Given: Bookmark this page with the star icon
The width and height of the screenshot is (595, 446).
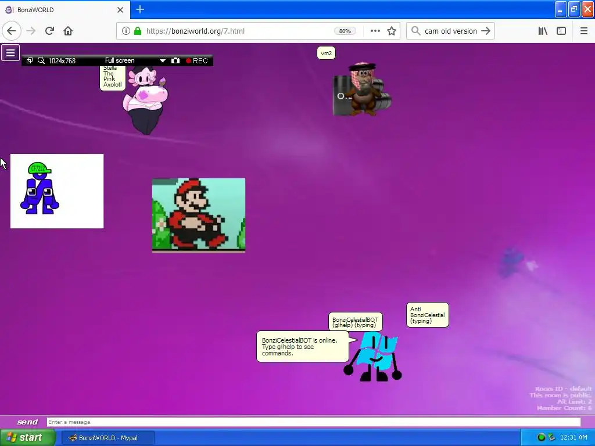Looking at the screenshot, I should click(x=392, y=31).
